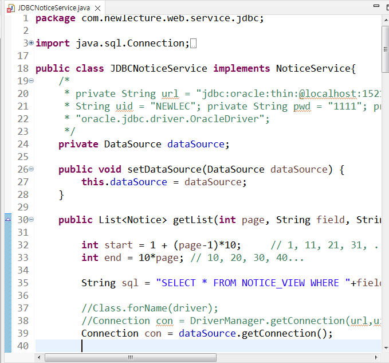Click 'start' variable on line 32
The width and height of the screenshot is (389, 363).
coord(119,245)
